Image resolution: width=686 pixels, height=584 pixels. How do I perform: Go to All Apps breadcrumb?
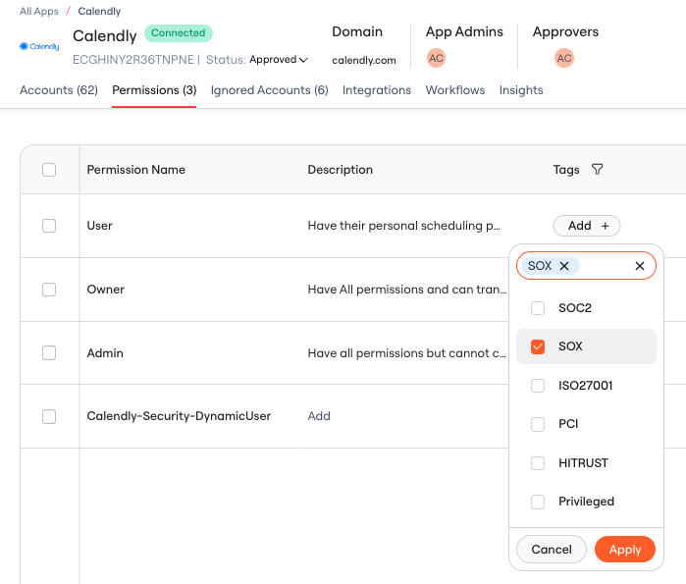(39, 12)
